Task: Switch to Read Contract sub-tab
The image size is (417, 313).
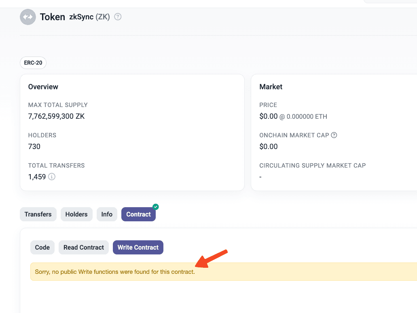Action: click(x=84, y=248)
